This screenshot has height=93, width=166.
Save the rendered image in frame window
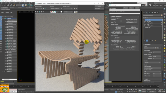[x=36, y=12]
